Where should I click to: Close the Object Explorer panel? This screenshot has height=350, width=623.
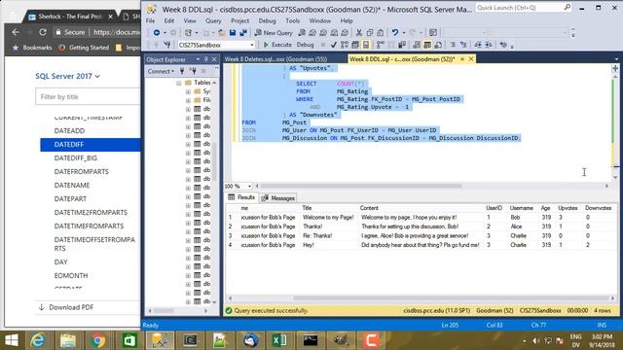pos(214,59)
